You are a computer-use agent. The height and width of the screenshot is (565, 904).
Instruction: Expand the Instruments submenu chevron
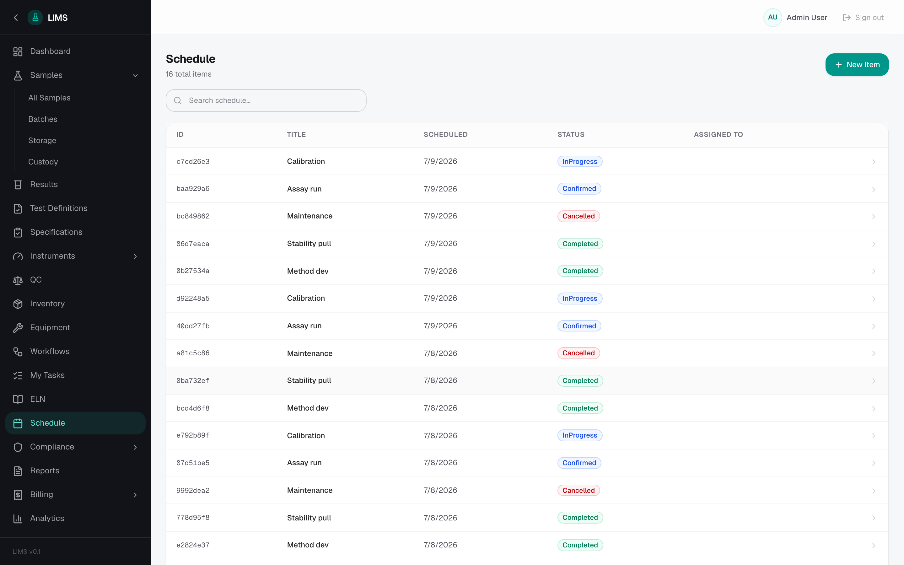click(x=135, y=256)
